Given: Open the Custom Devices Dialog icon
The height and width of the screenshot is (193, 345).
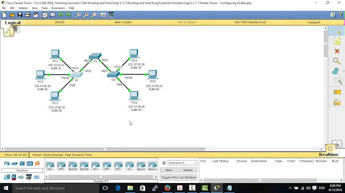Looking at the screenshot, I should click(111, 15).
